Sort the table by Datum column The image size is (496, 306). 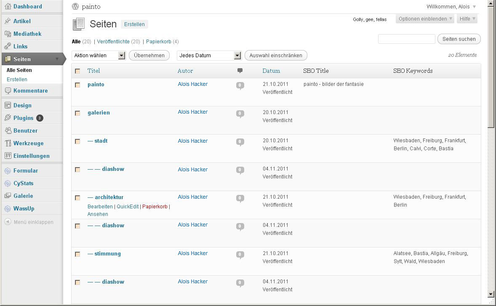pos(271,71)
